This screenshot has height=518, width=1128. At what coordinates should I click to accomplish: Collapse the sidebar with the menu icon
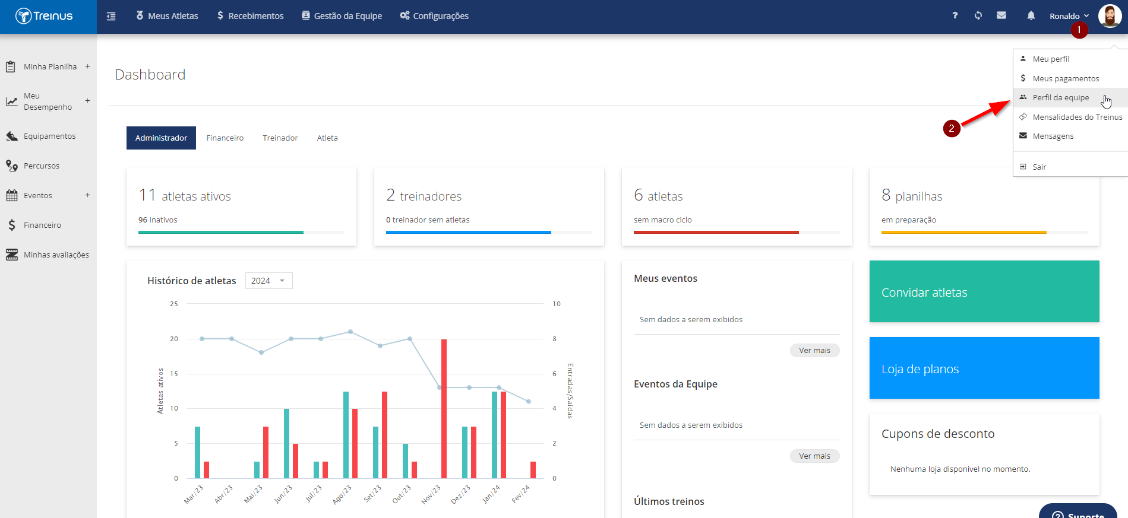(111, 16)
